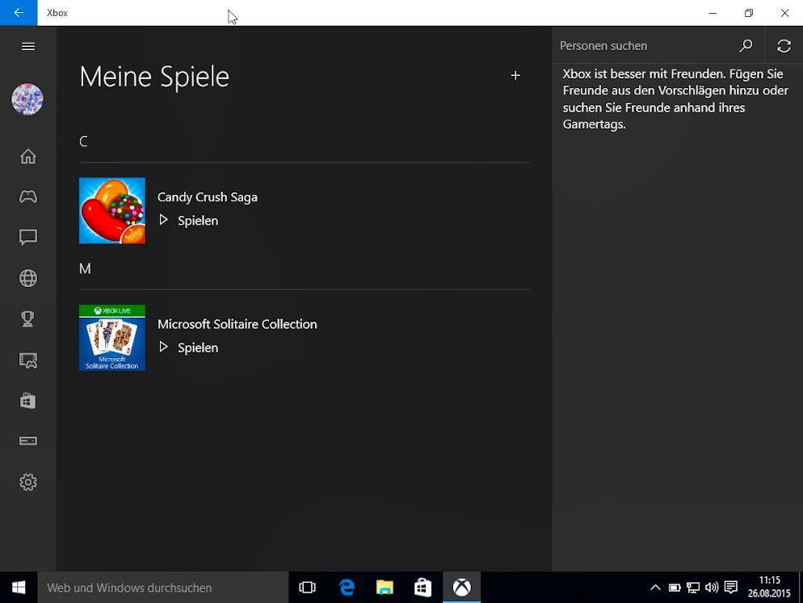The image size is (803, 603).
Task: Click the search magnifier icon
Action: coord(746,46)
